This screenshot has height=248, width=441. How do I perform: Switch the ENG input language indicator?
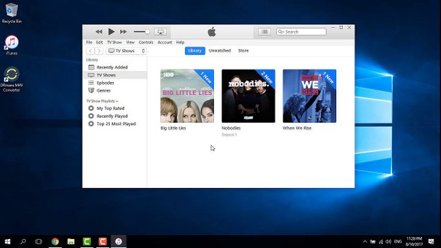click(398, 242)
